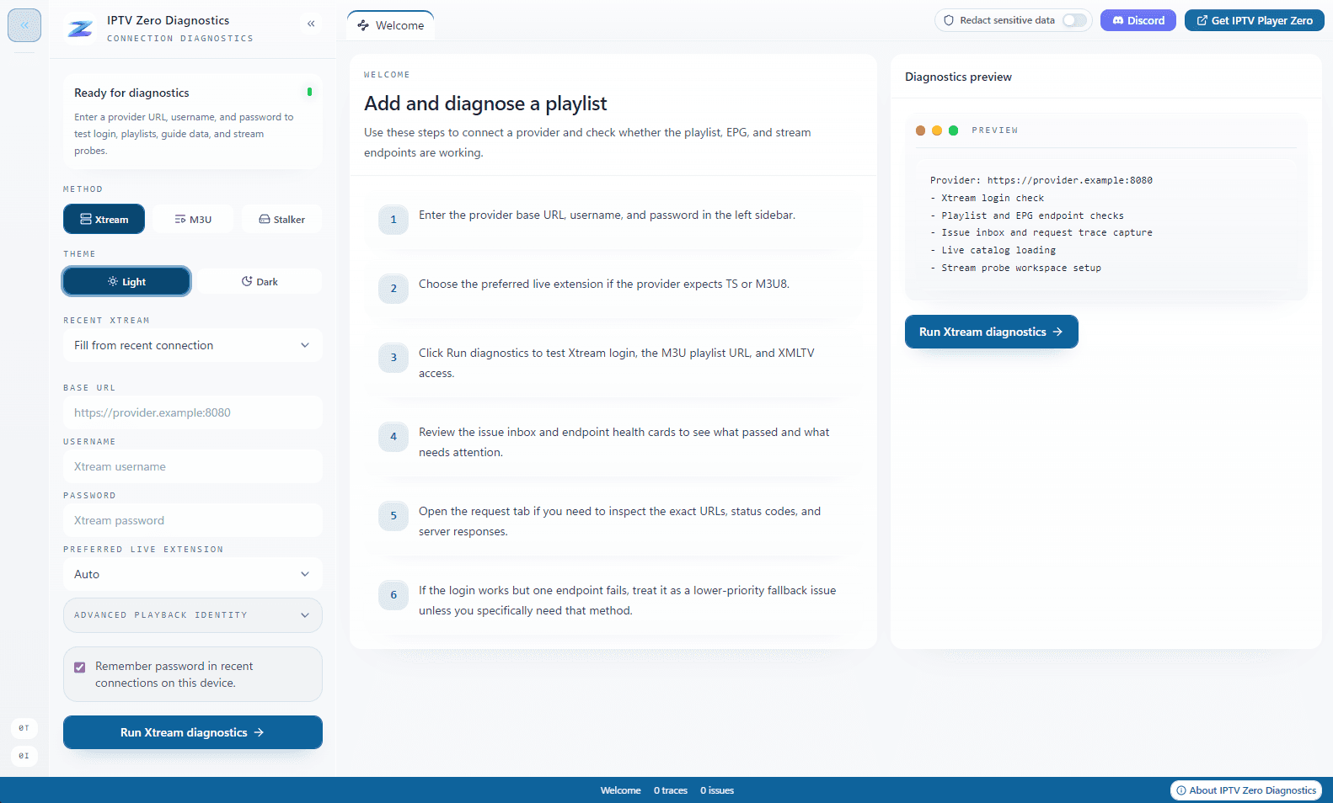Select the Stalker method tab
Image resolution: width=1333 pixels, height=803 pixels.
(x=281, y=220)
